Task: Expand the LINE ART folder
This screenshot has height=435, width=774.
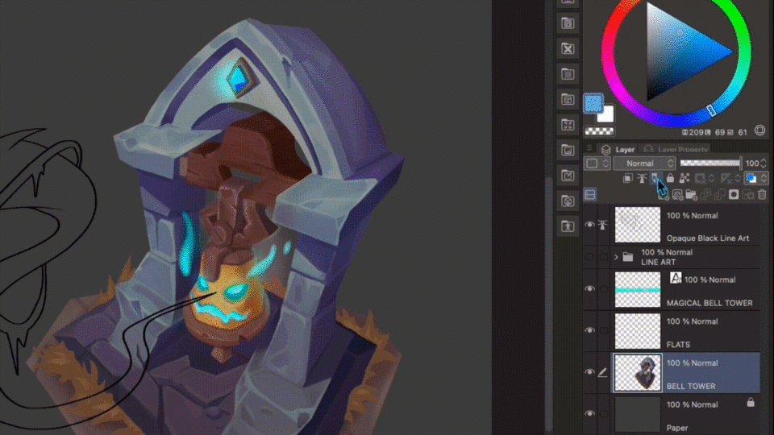Action: pyautogui.click(x=616, y=257)
